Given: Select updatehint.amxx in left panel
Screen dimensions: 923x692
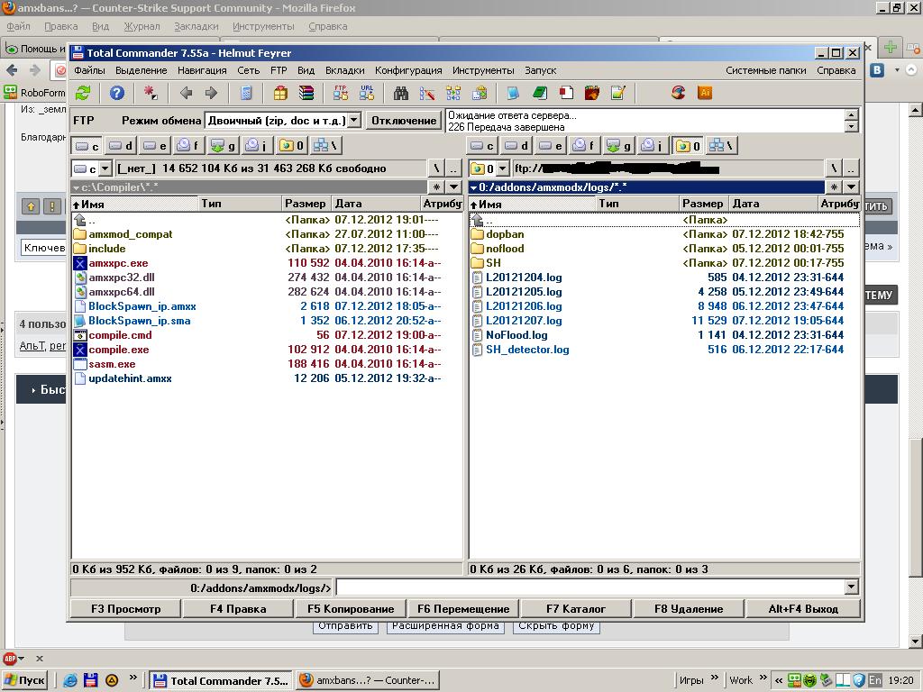Looking at the screenshot, I should (130, 379).
